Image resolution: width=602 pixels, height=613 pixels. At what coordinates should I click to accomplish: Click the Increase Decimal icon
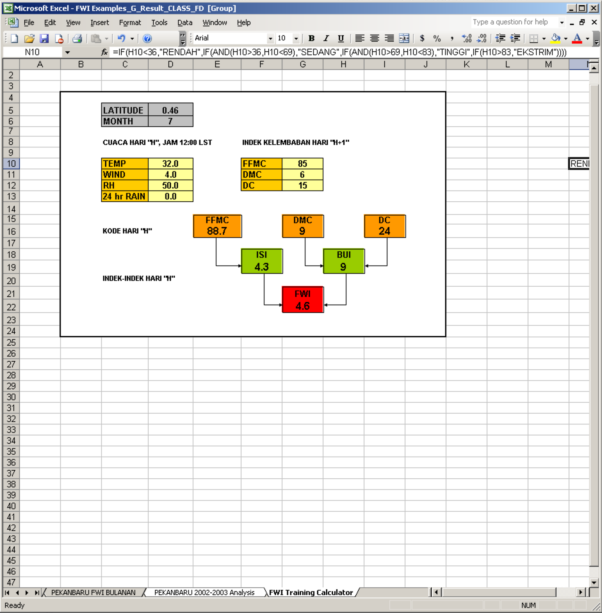click(467, 38)
